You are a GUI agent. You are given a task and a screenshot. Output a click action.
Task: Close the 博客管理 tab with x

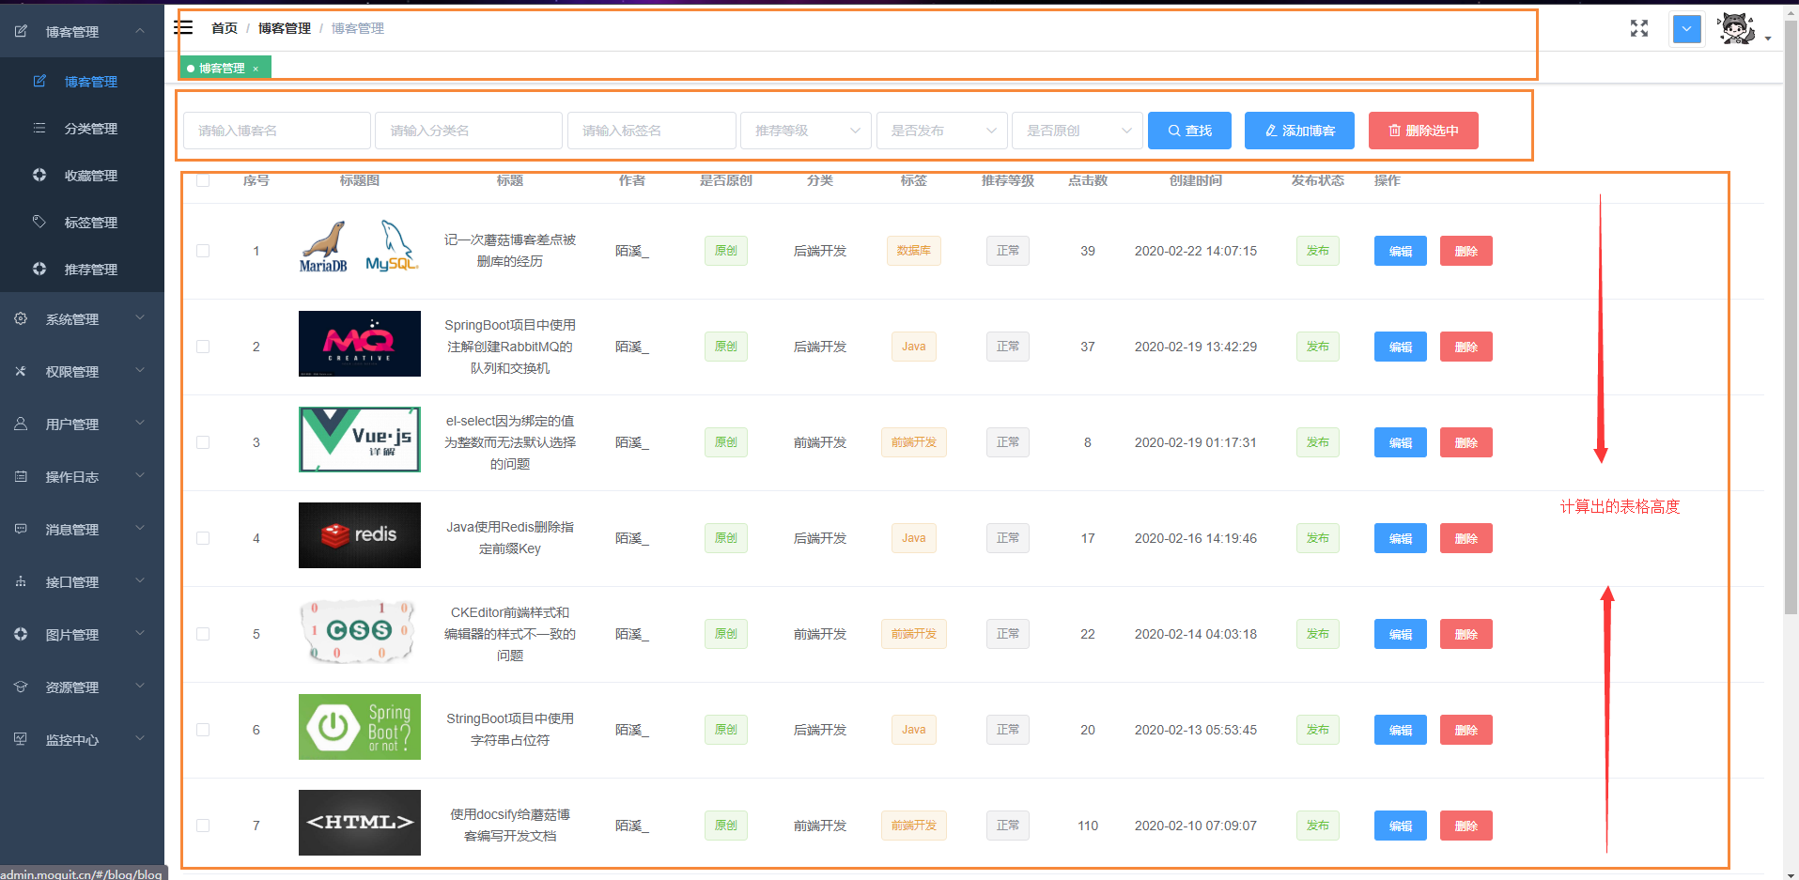tap(256, 69)
